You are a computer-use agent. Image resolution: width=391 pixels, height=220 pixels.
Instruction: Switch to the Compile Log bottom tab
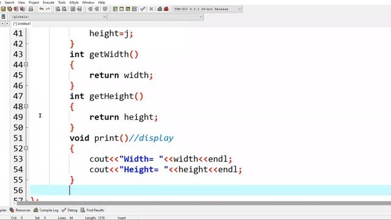[x=46, y=210]
